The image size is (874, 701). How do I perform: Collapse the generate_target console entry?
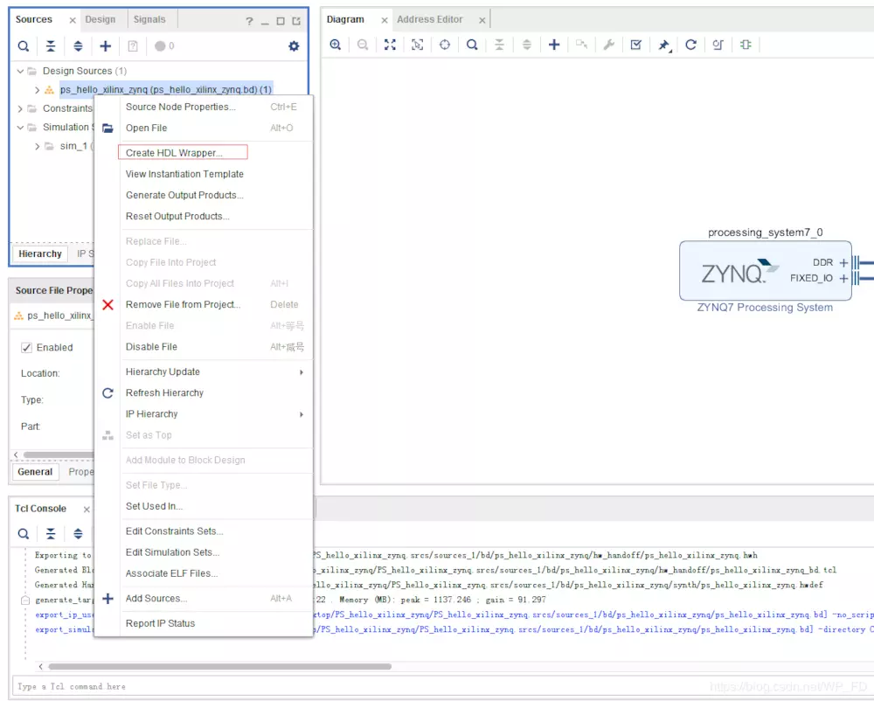(x=25, y=600)
